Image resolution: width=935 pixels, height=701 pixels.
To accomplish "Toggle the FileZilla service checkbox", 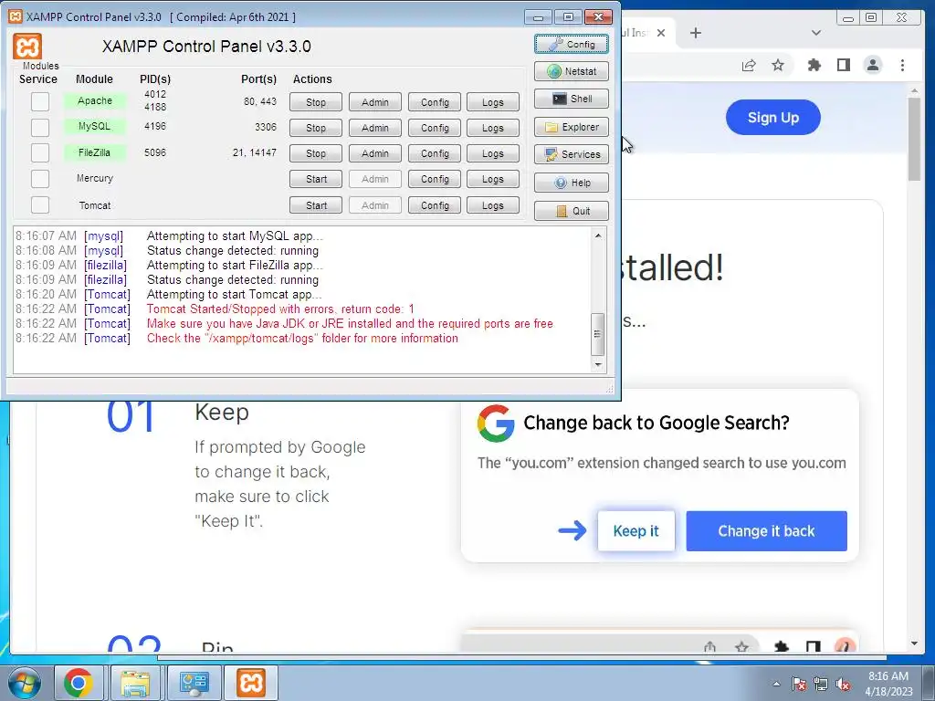I will (40, 153).
